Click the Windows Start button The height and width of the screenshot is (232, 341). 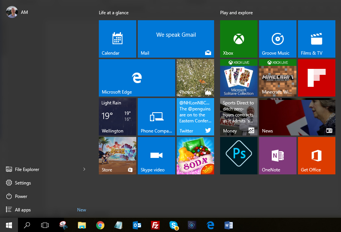9,225
